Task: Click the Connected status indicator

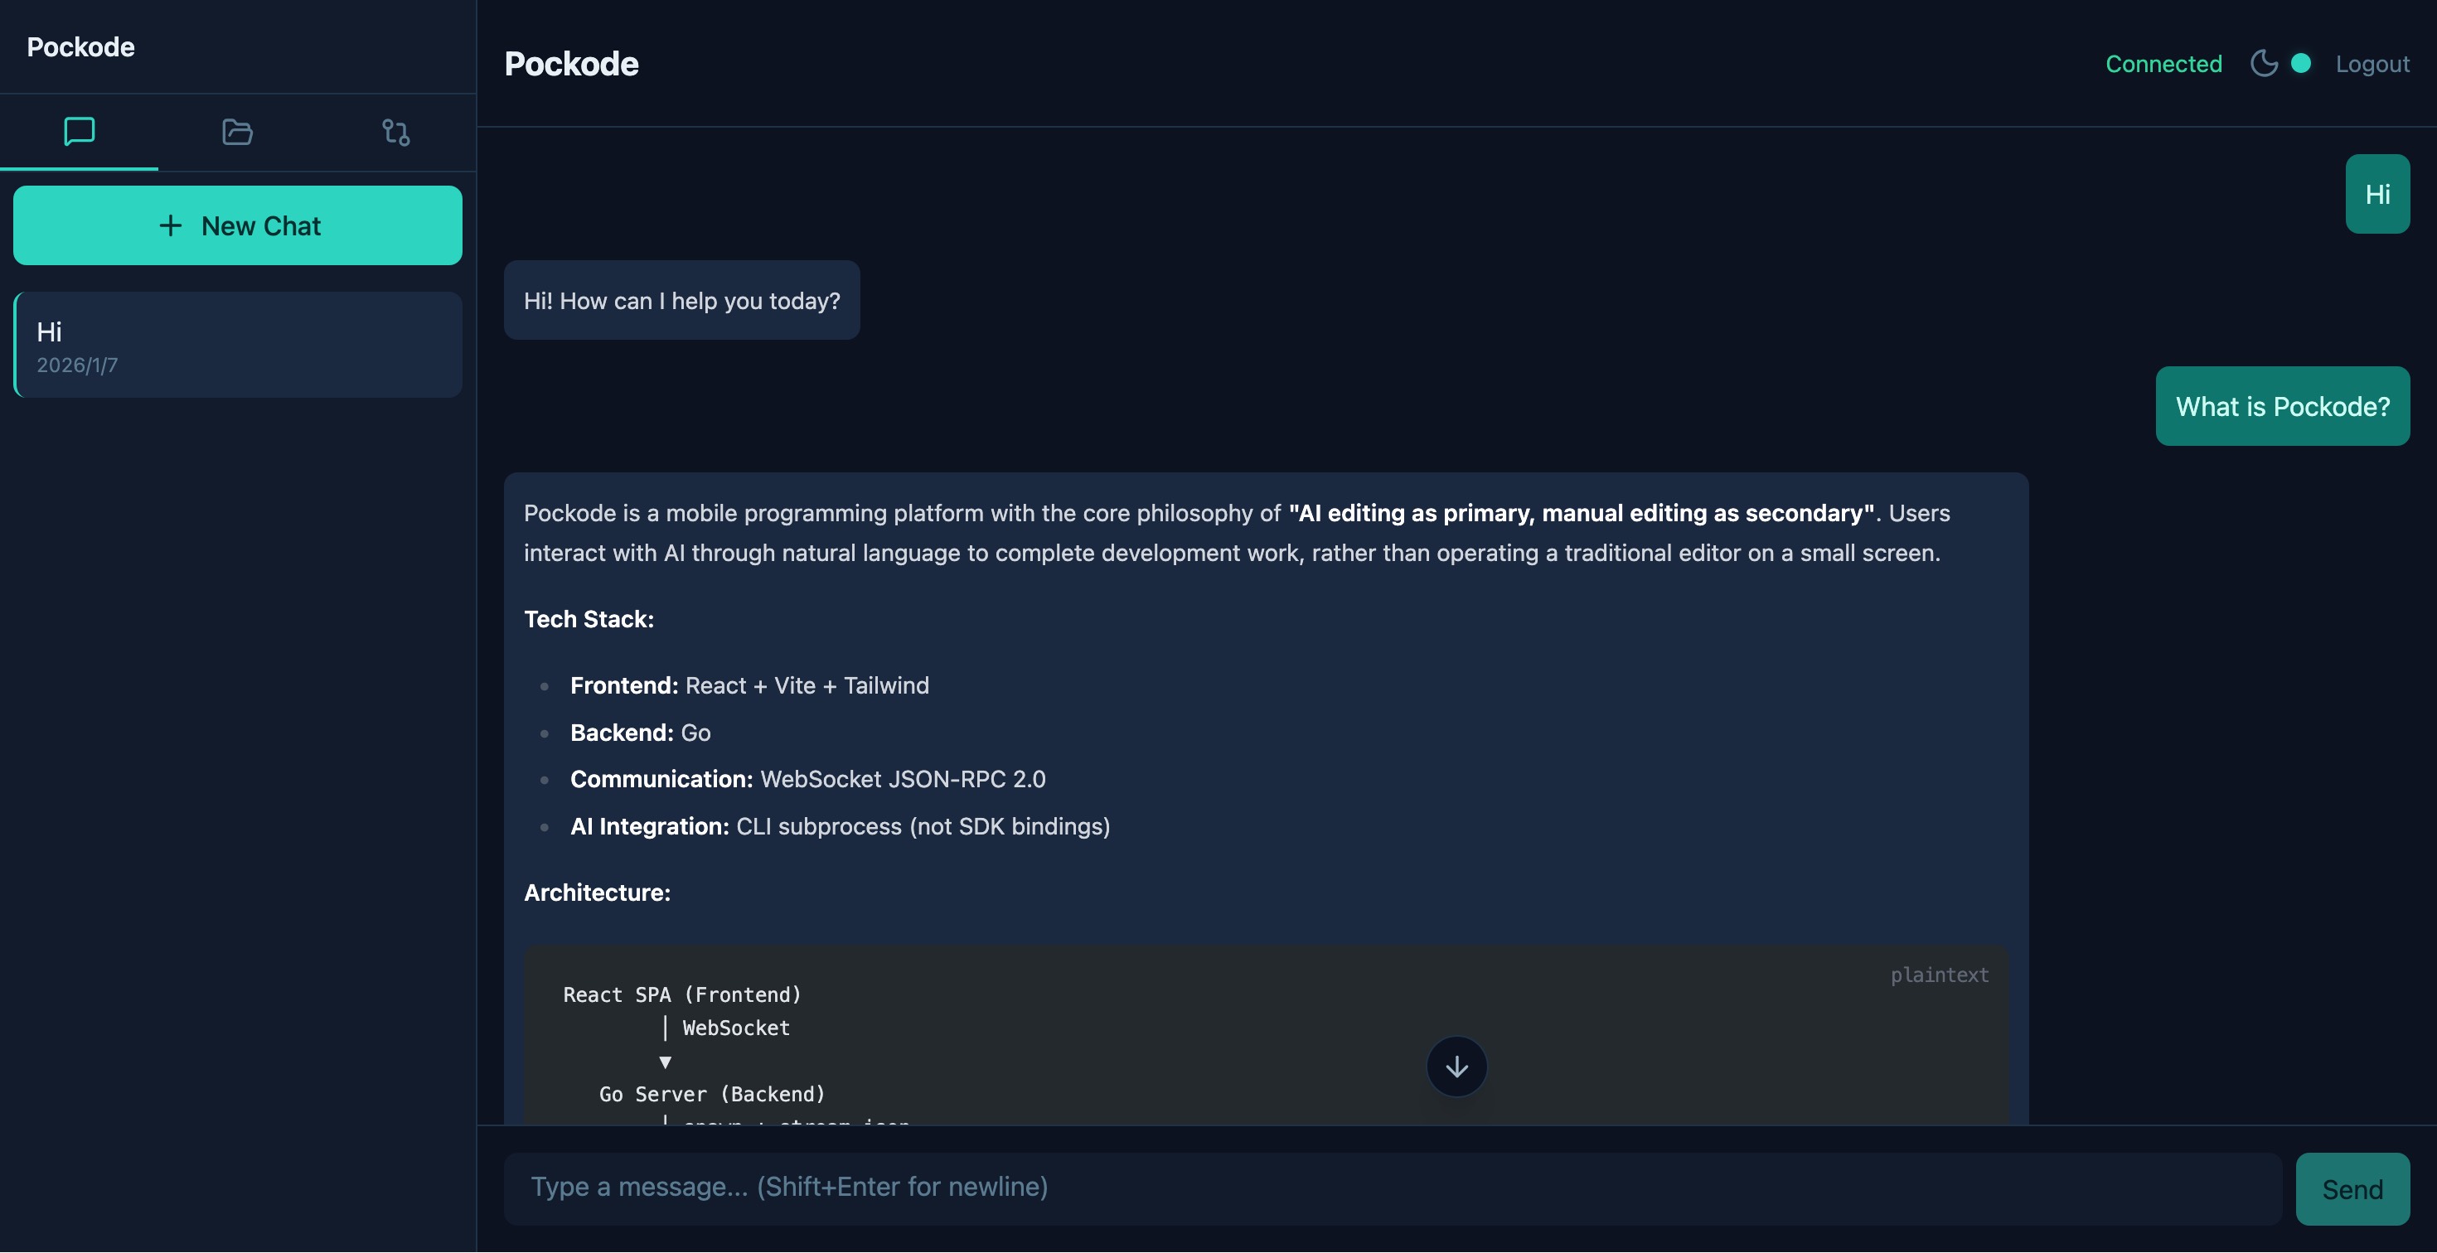Action: 2163,63
